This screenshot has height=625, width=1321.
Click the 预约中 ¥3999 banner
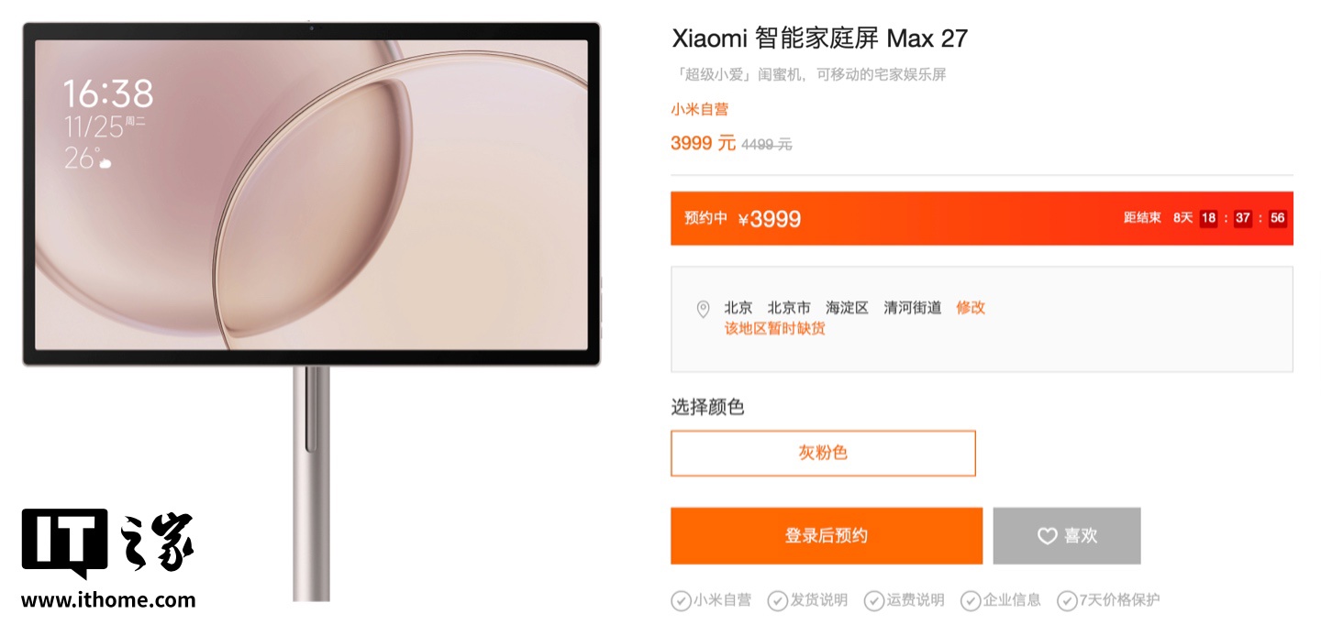click(982, 218)
